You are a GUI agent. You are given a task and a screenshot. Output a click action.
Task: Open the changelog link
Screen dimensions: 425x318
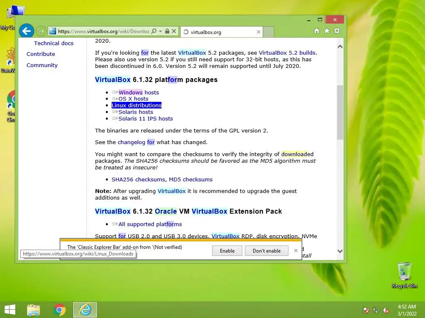point(132,142)
